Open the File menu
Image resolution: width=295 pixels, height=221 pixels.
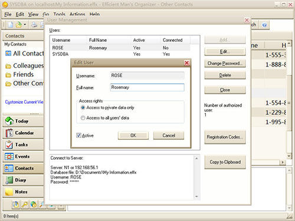click(x=8, y=14)
